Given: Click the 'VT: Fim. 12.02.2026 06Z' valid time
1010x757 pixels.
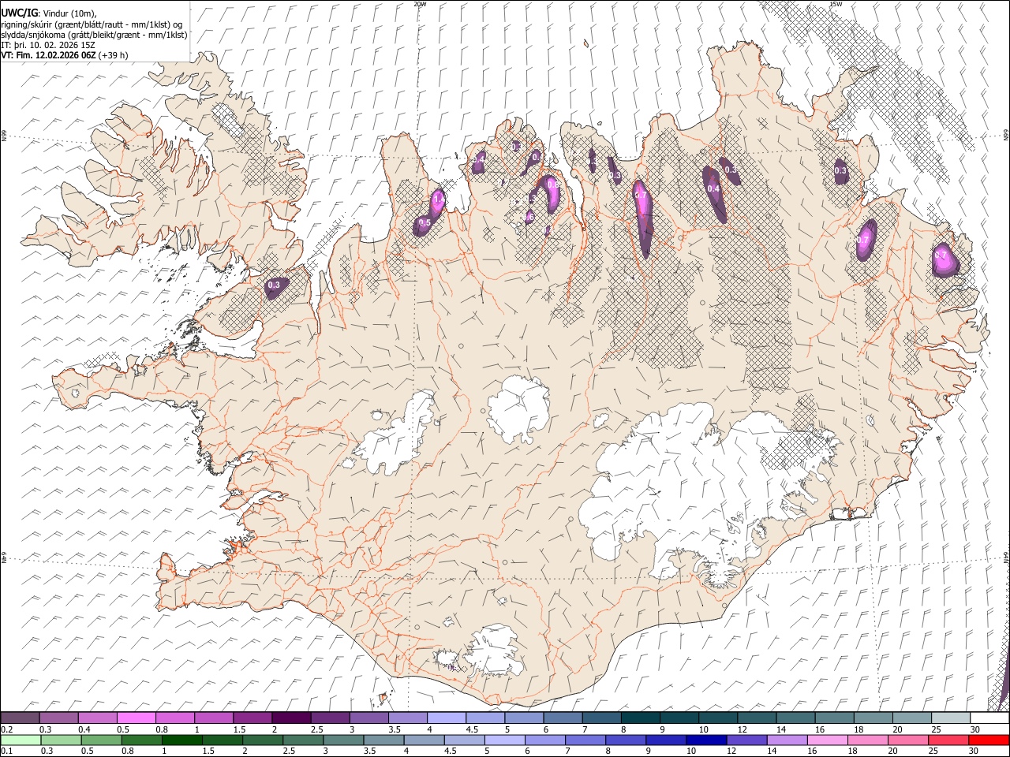Looking at the screenshot, I should [49, 55].
